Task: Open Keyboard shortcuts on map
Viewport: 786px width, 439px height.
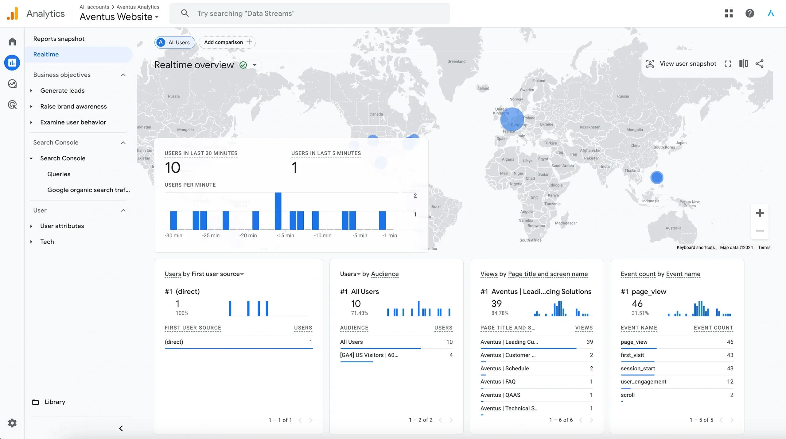Action: 695,247
